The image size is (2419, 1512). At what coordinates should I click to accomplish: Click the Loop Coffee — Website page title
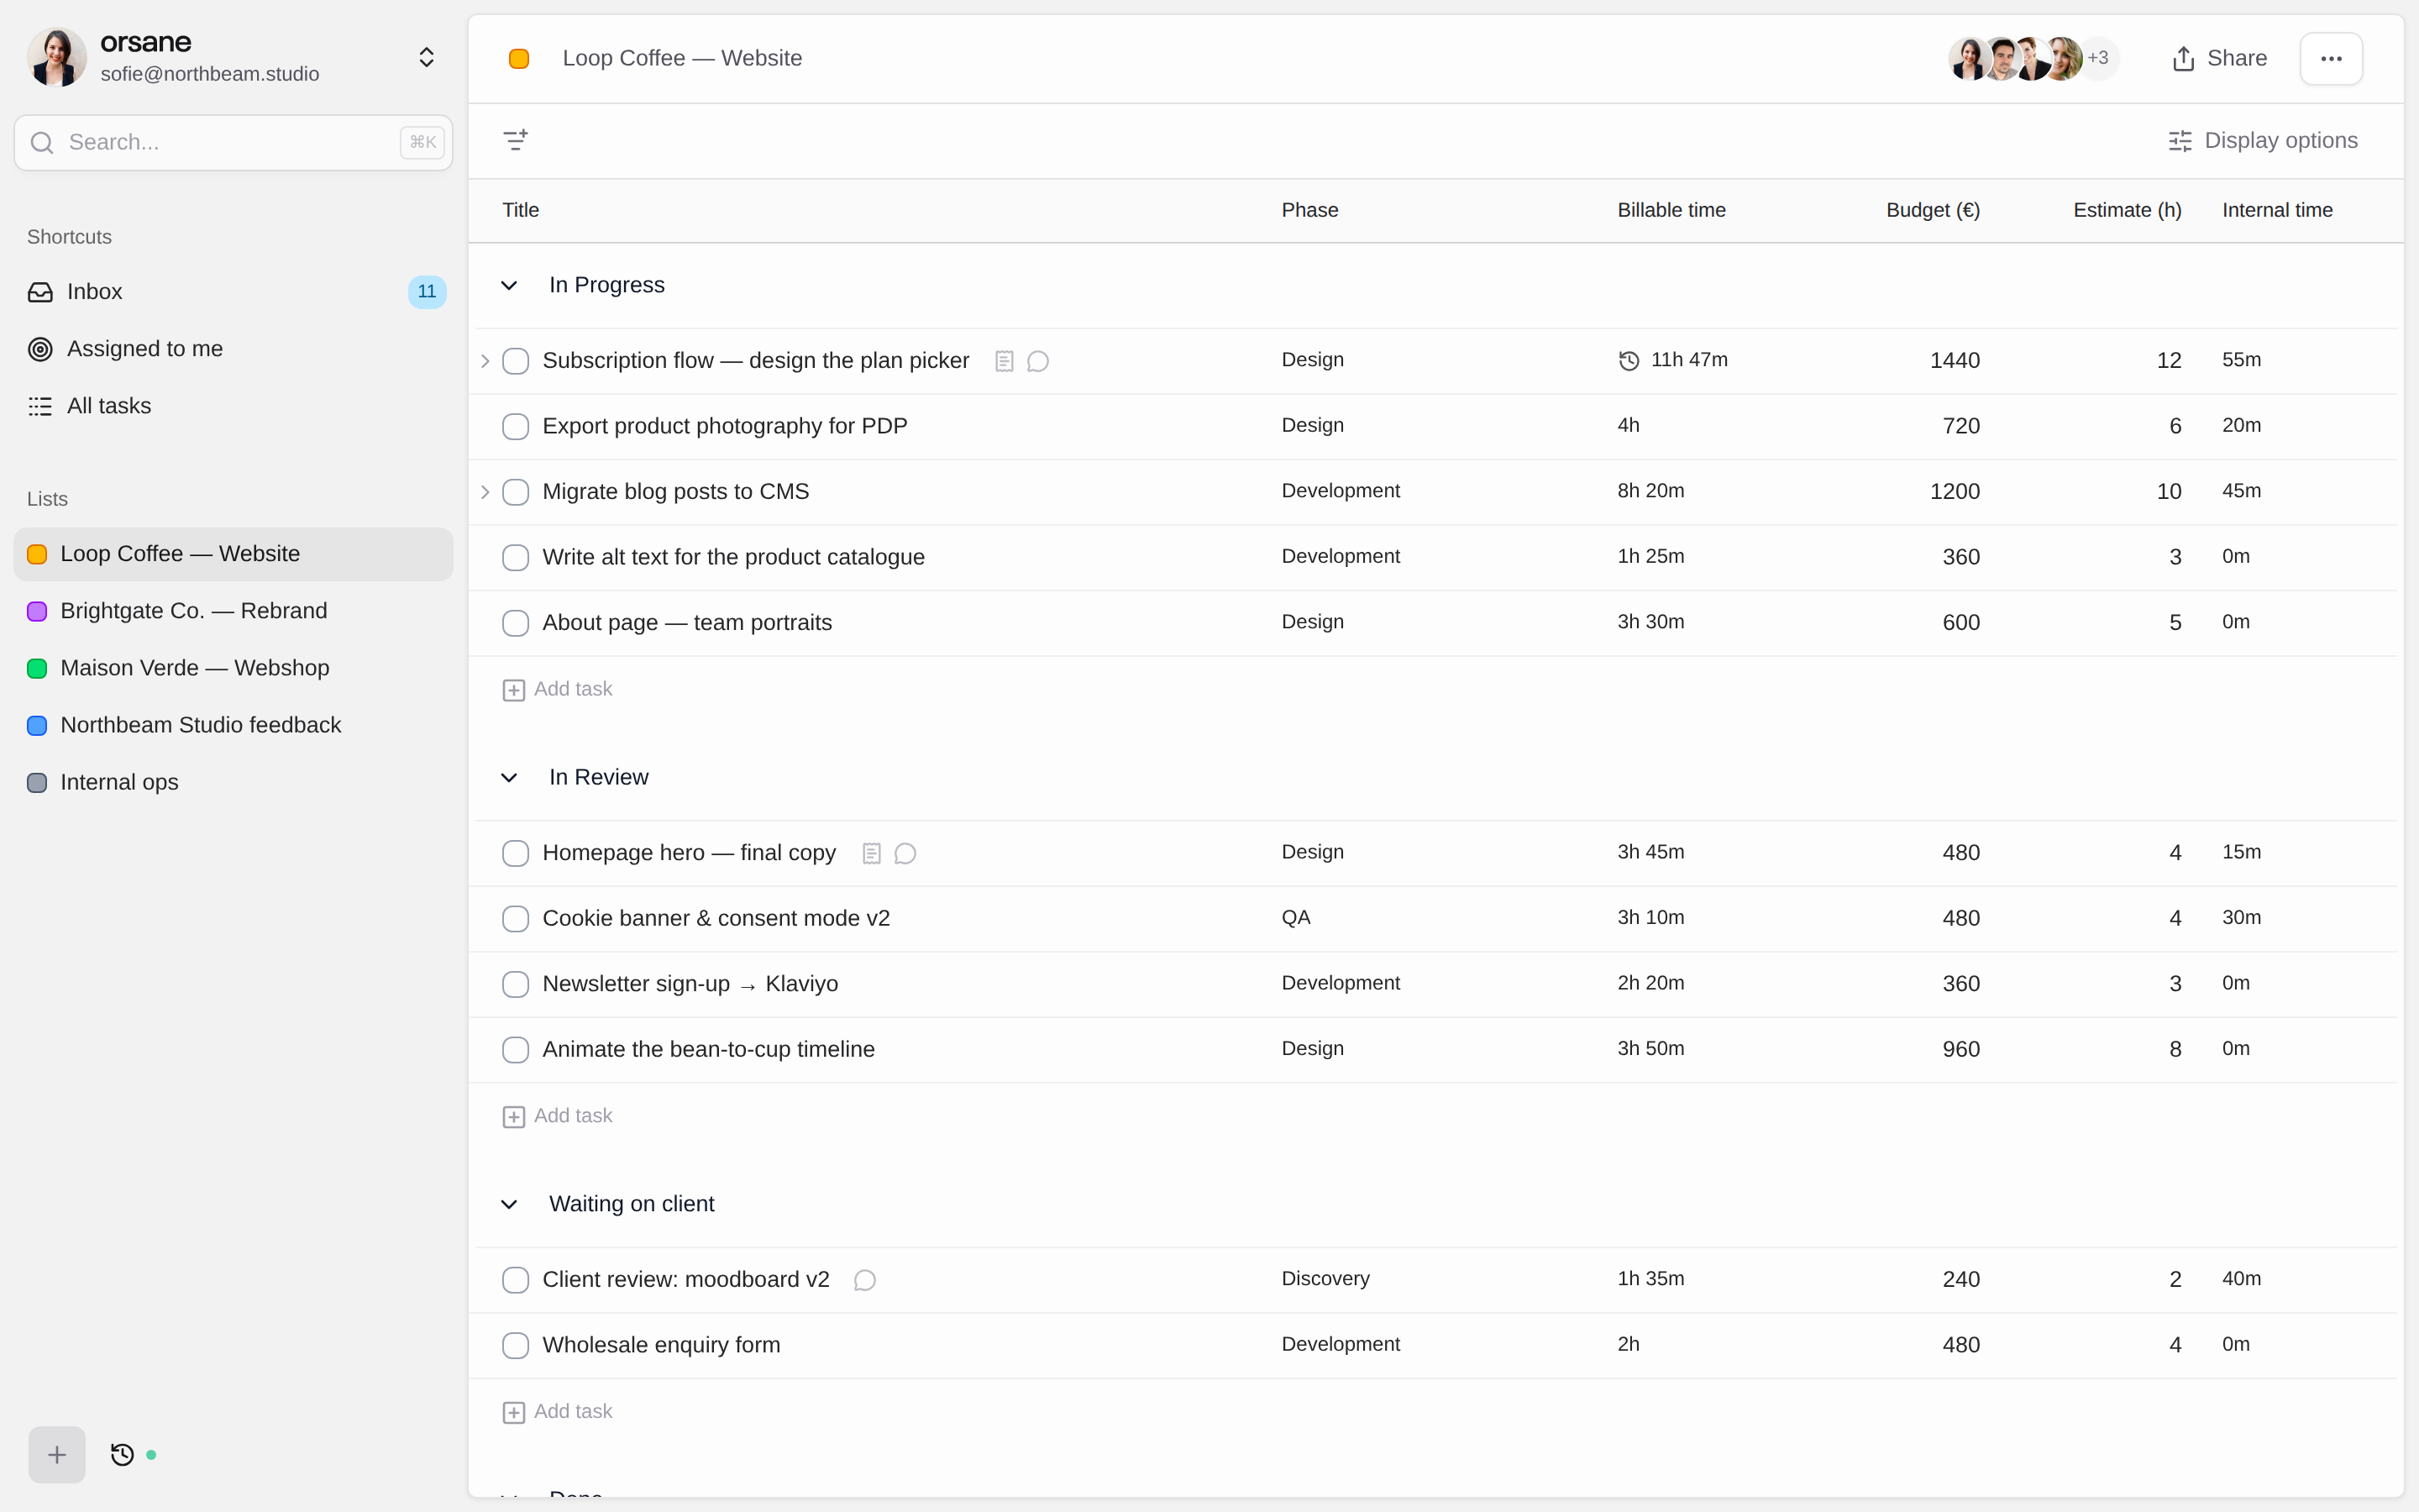(682, 58)
